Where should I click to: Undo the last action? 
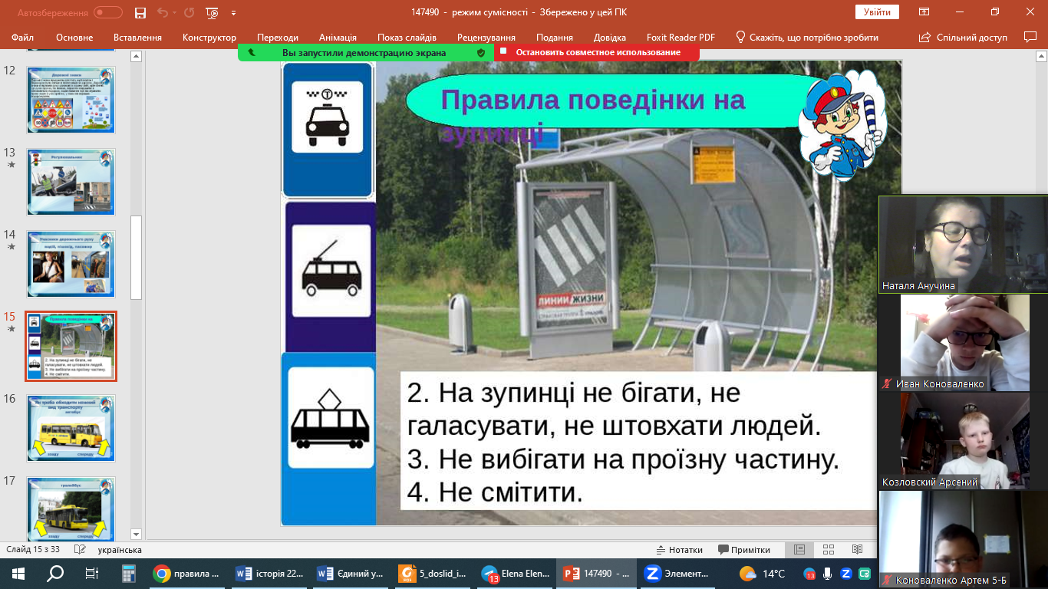(x=162, y=12)
